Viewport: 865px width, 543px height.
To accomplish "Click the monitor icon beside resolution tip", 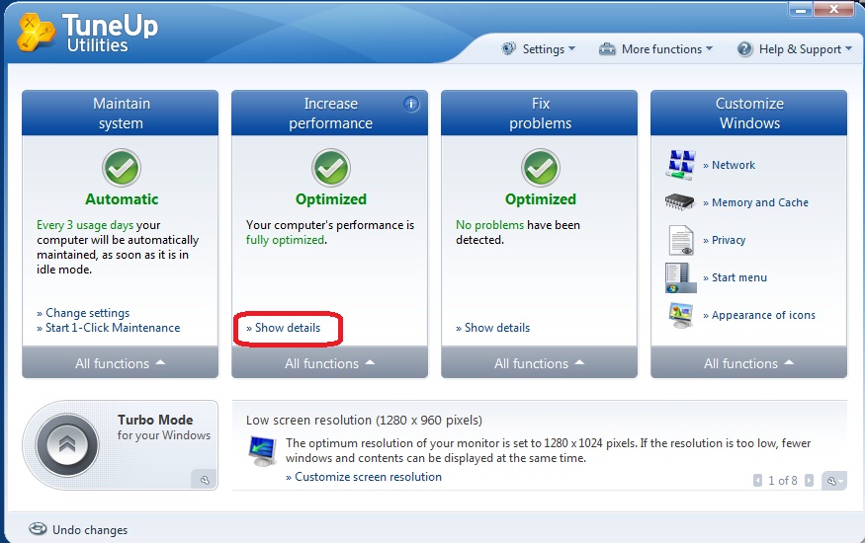I will (x=263, y=451).
